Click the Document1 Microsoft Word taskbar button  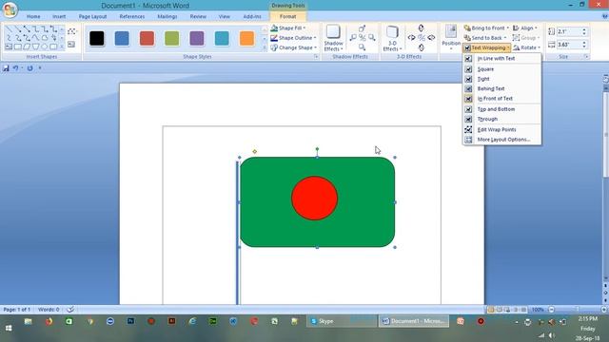click(x=414, y=321)
